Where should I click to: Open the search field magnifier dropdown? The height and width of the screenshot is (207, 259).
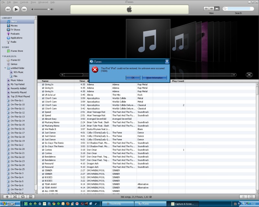pos(225,9)
